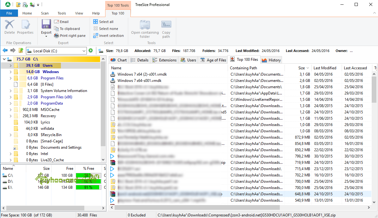Expand the MSOCache folder node
The width and height of the screenshot is (378, 218).
click(10, 110)
